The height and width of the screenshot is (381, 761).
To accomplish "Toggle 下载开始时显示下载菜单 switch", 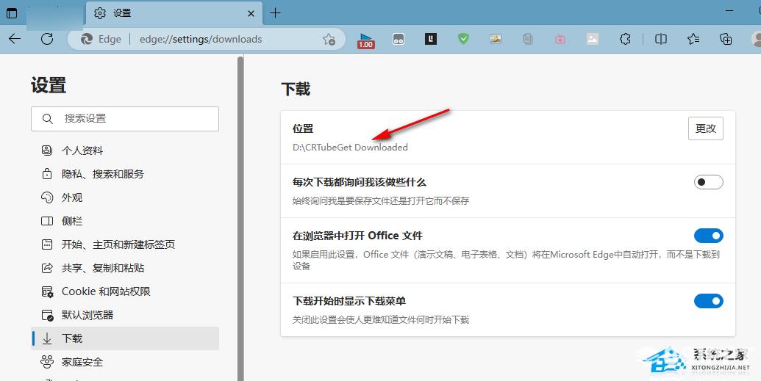I will [x=709, y=301].
